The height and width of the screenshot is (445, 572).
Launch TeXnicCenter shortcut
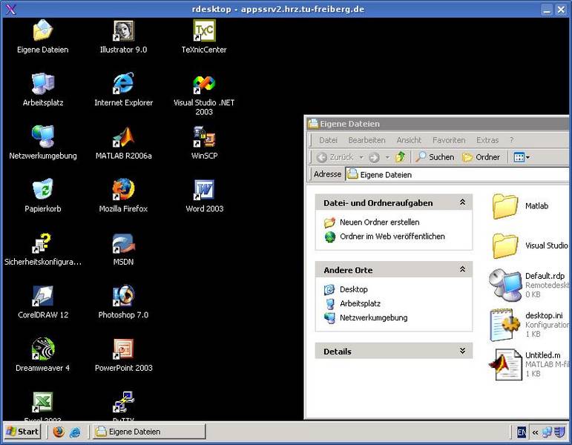coord(204,36)
